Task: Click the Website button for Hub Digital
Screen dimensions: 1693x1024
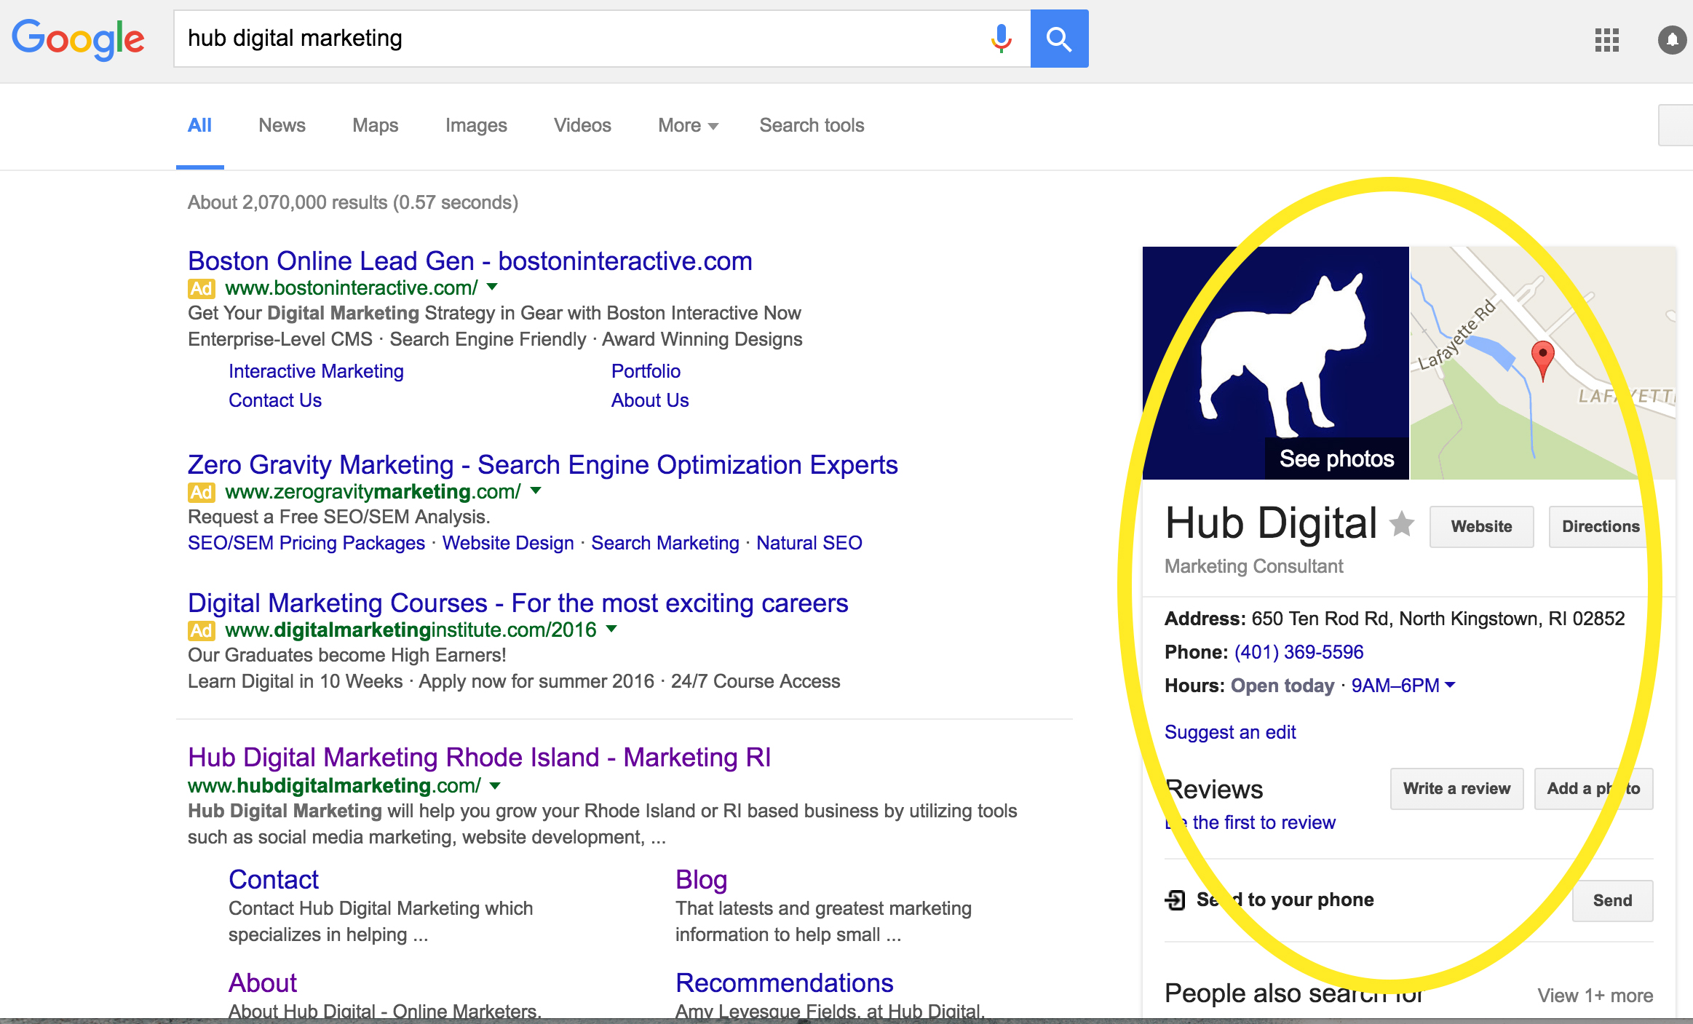Action: 1481,526
